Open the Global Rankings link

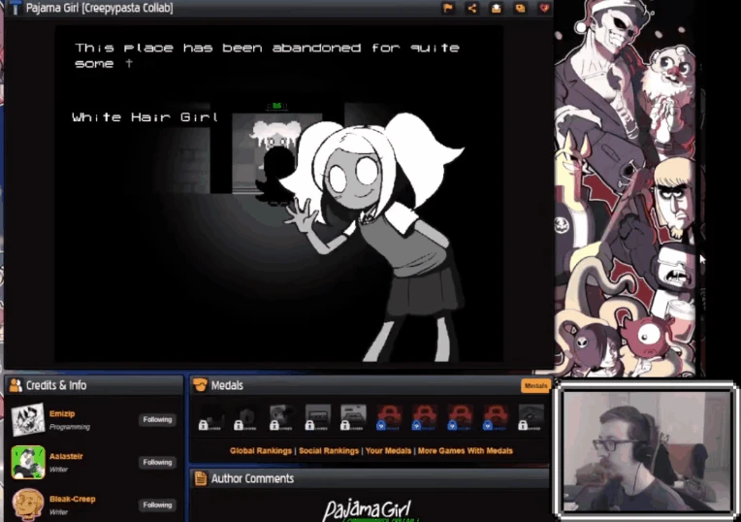click(261, 451)
